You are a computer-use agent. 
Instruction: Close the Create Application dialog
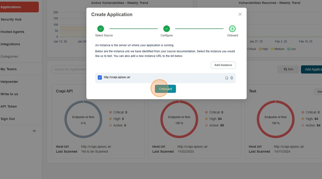[x=240, y=14]
